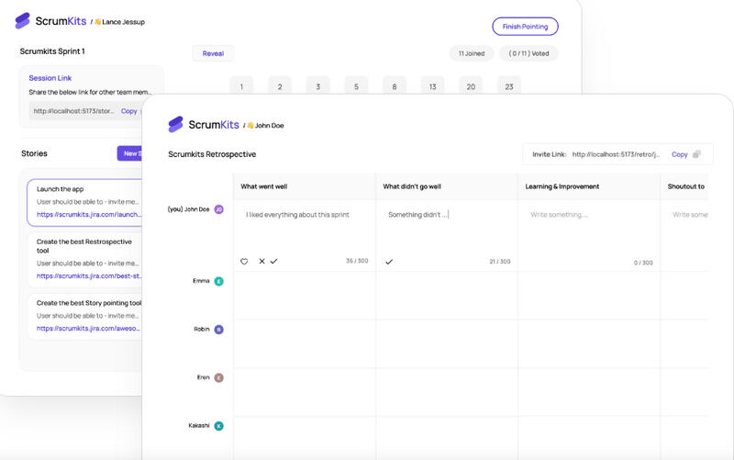This screenshot has width=734, height=460.
Task: Click ScrumKits logo in the pointing window
Action: [x=50, y=21]
